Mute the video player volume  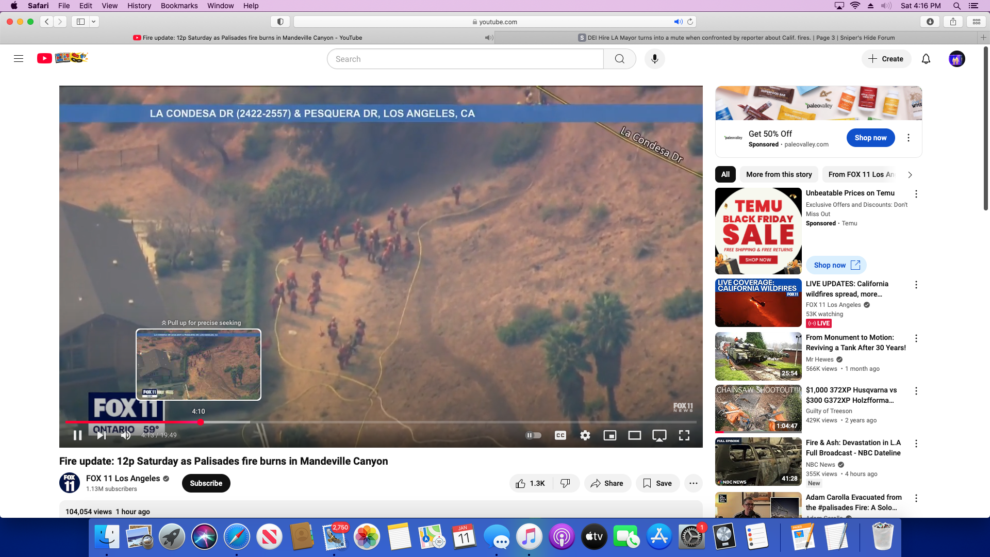click(x=126, y=435)
